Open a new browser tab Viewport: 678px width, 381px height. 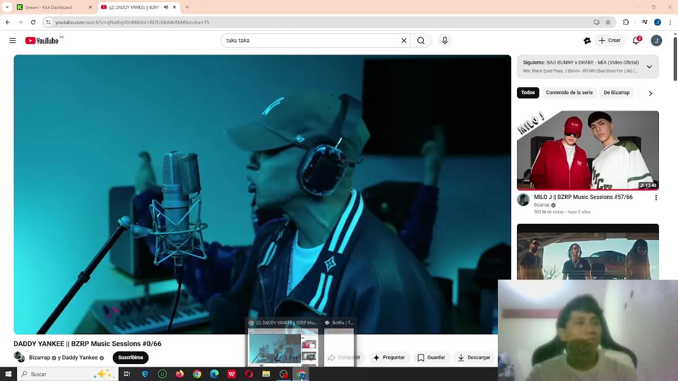pyautogui.click(x=187, y=7)
